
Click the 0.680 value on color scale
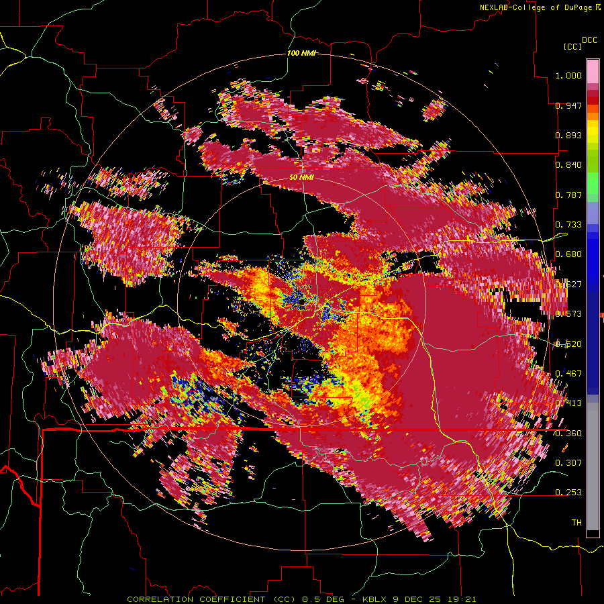click(x=568, y=254)
